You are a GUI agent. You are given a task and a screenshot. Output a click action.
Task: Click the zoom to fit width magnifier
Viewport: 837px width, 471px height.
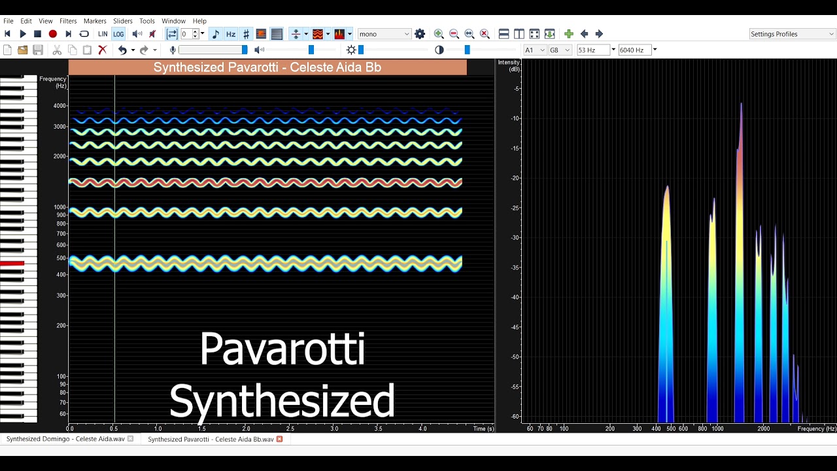(x=470, y=34)
